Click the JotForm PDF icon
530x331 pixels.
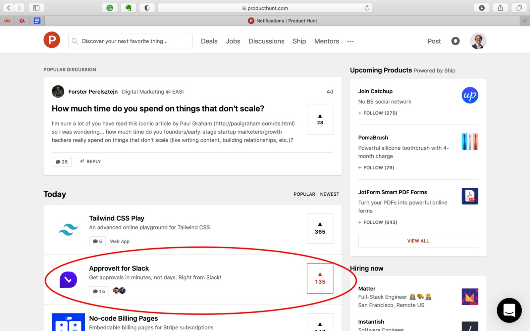point(470,196)
